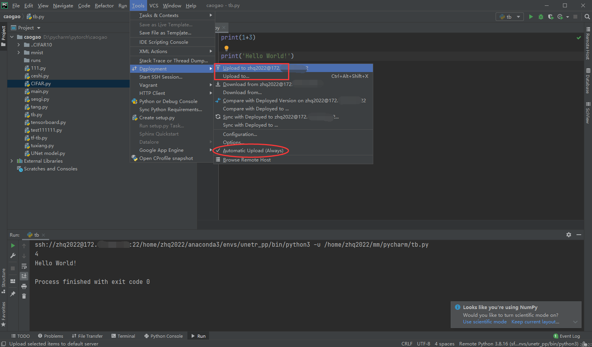The width and height of the screenshot is (592, 347).
Task: Open the Database side panel
Action: 588,81
